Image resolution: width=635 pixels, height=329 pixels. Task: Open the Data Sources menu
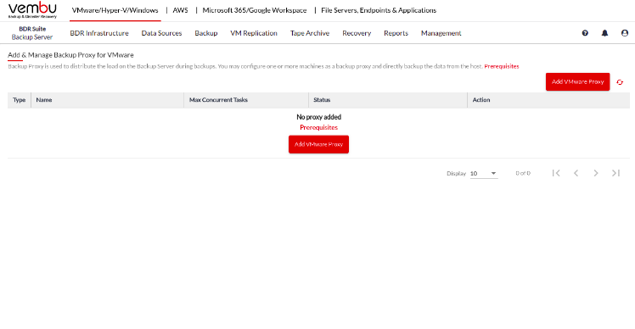click(161, 33)
